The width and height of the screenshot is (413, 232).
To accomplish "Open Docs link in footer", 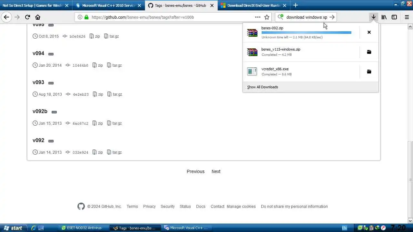I will pyautogui.click(x=201, y=206).
